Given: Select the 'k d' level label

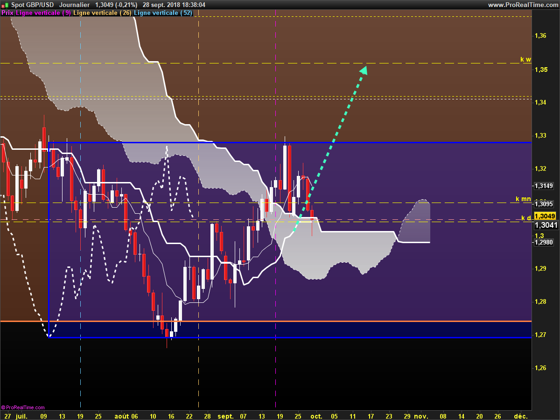Looking at the screenshot, I should [526, 218].
